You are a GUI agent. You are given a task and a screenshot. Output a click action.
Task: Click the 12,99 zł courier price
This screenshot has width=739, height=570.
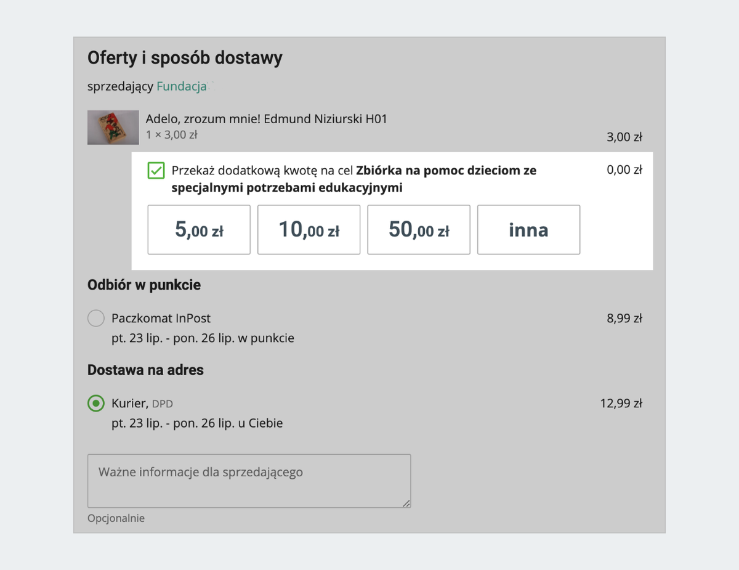[x=621, y=404]
